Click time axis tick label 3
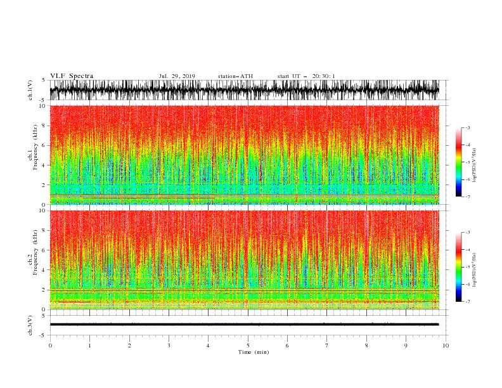Screen dimensions: 502x388 (x=169, y=346)
